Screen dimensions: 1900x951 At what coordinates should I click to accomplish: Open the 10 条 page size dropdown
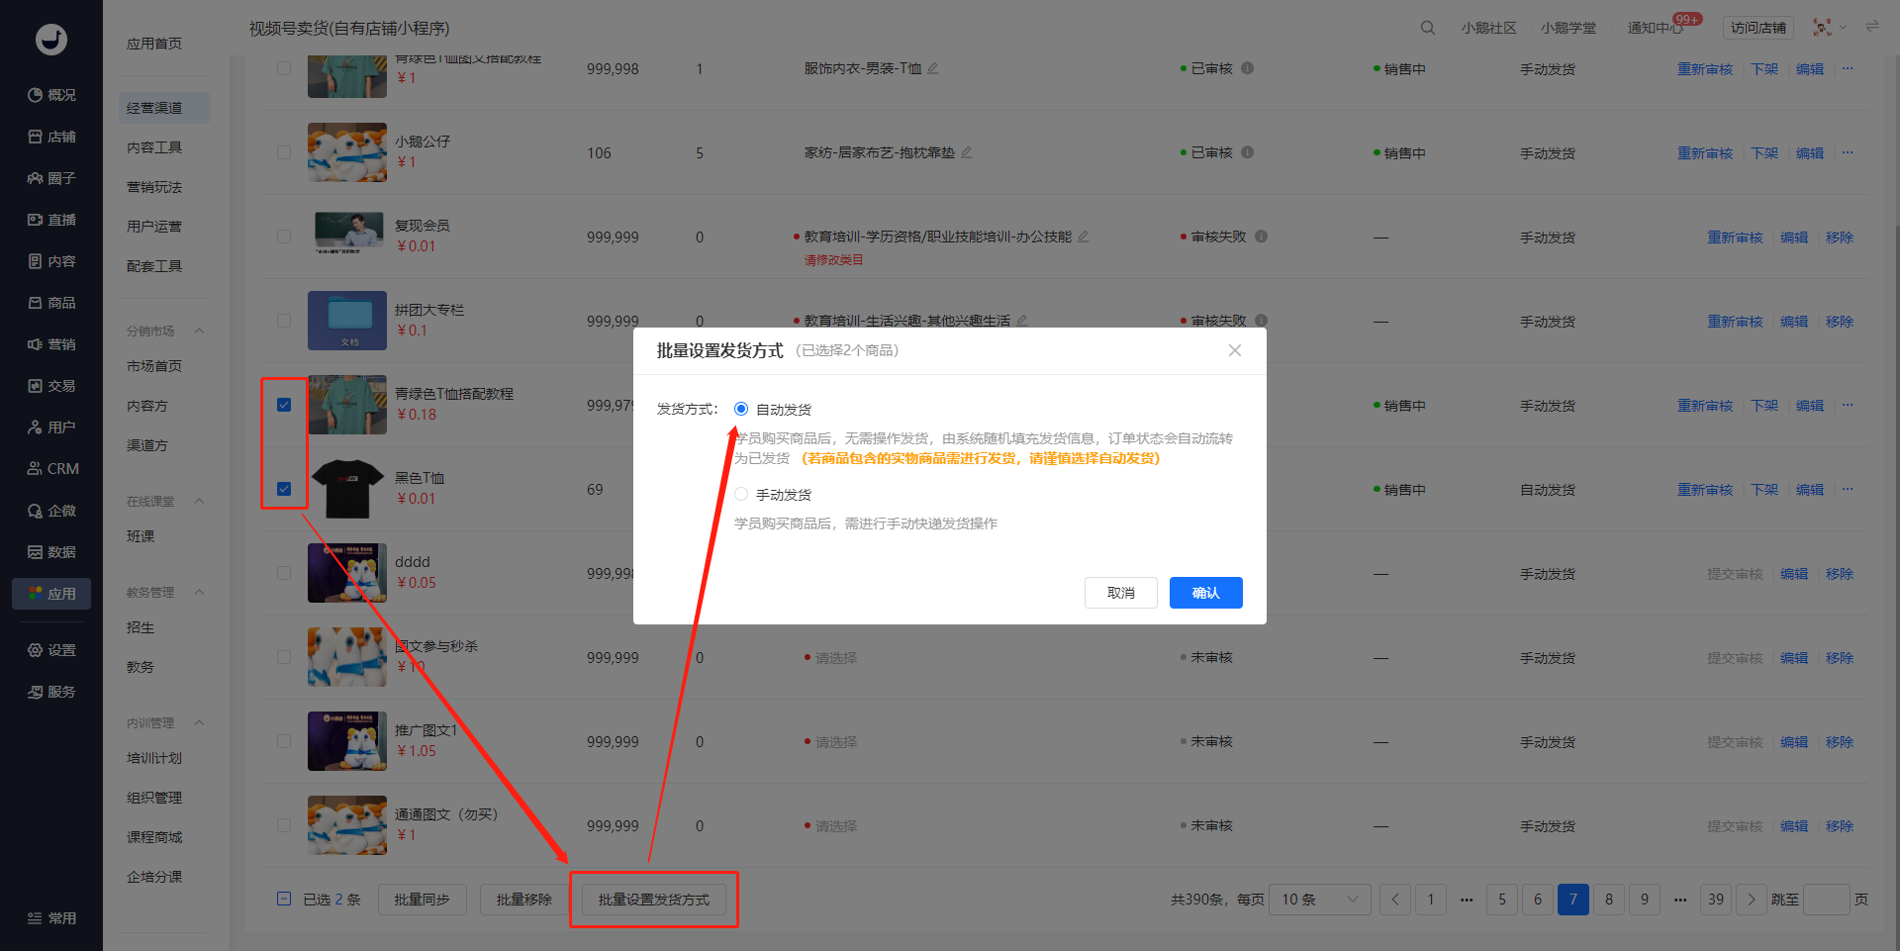(1319, 900)
